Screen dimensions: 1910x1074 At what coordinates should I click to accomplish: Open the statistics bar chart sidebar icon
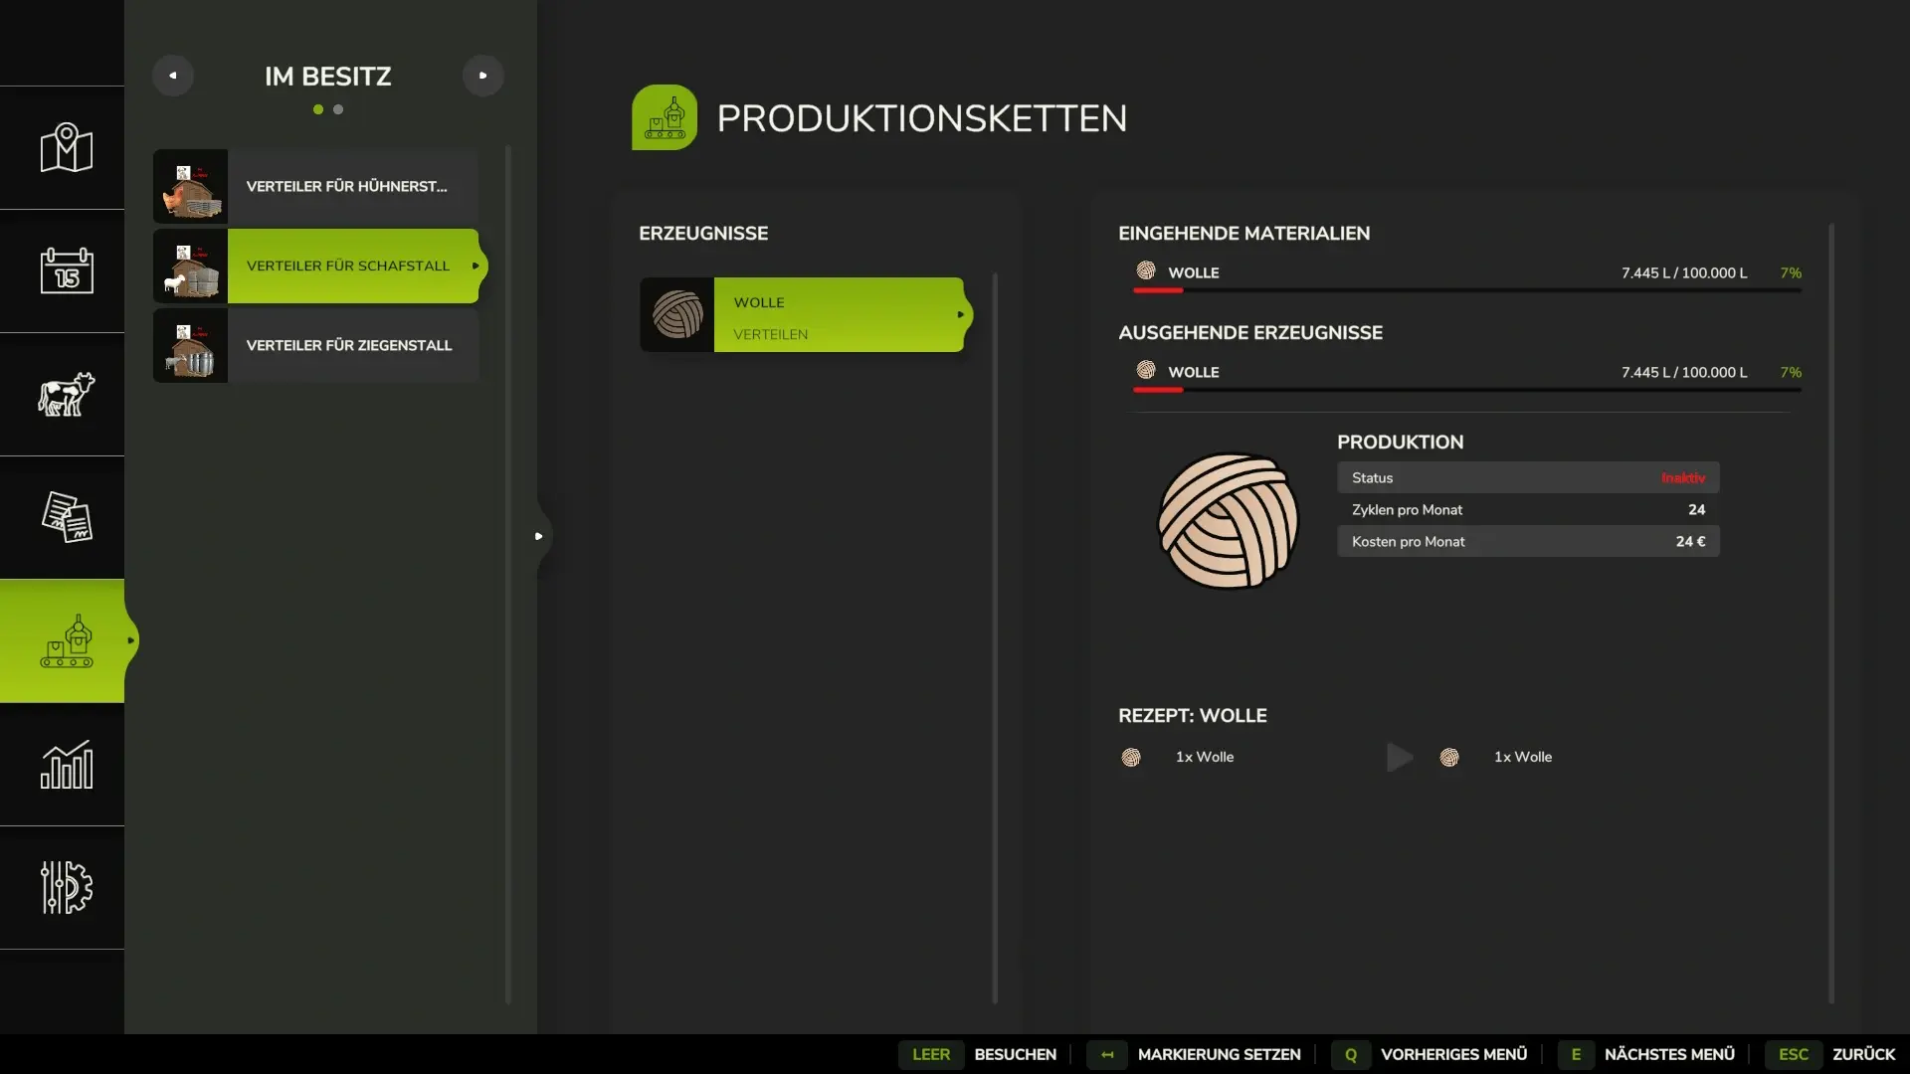66,765
